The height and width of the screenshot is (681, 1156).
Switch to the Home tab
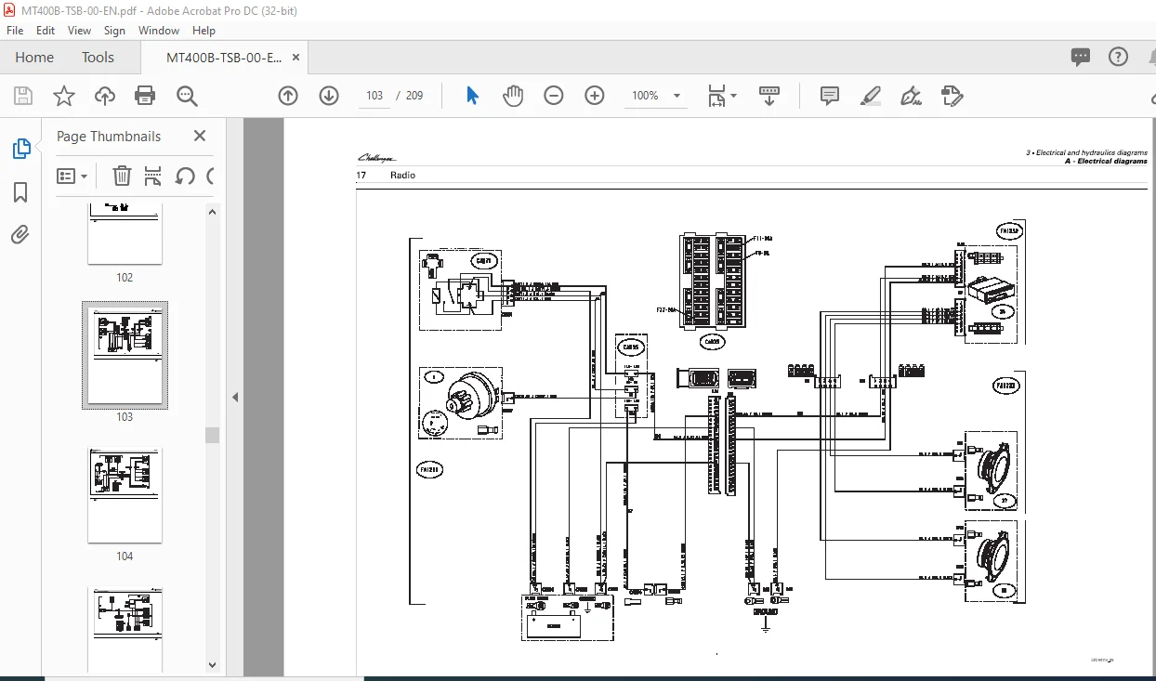[34, 58]
